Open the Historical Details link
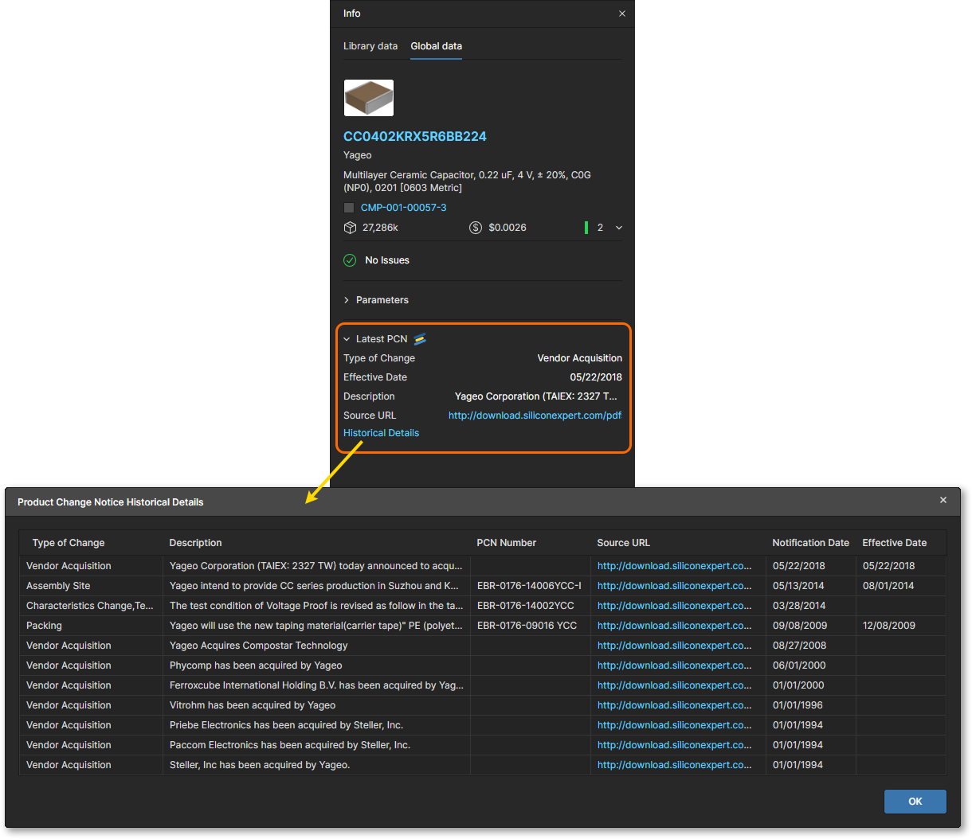The width and height of the screenshot is (972, 839). click(x=381, y=433)
